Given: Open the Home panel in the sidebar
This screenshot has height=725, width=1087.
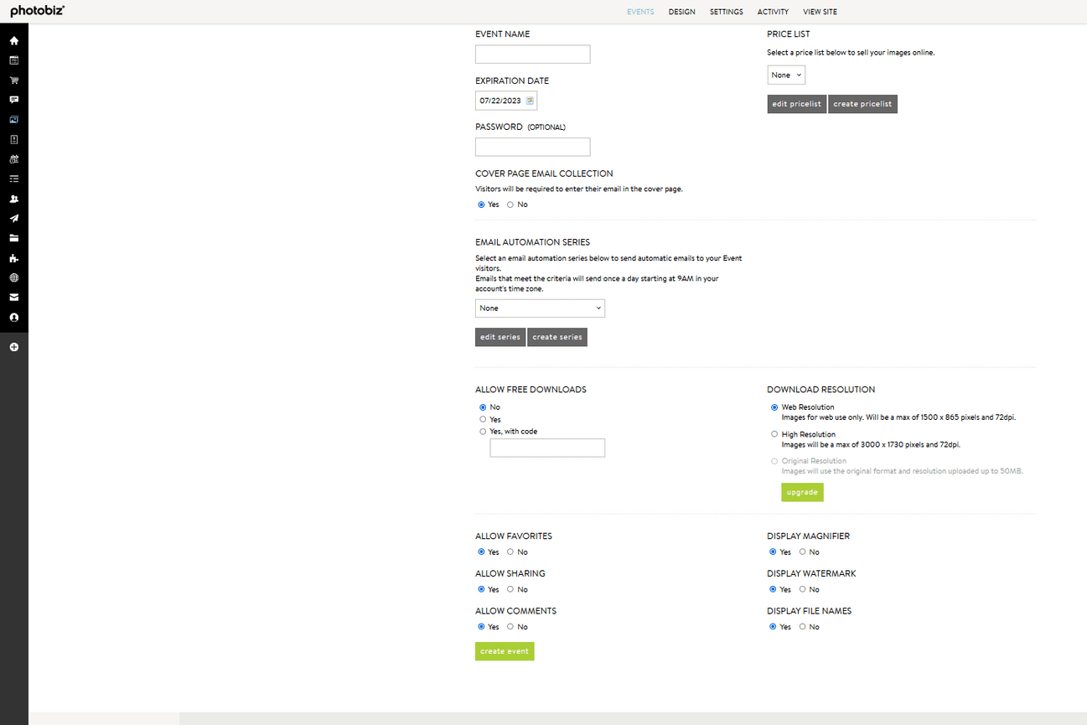Looking at the screenshot, I should click(x=13, y=39).
